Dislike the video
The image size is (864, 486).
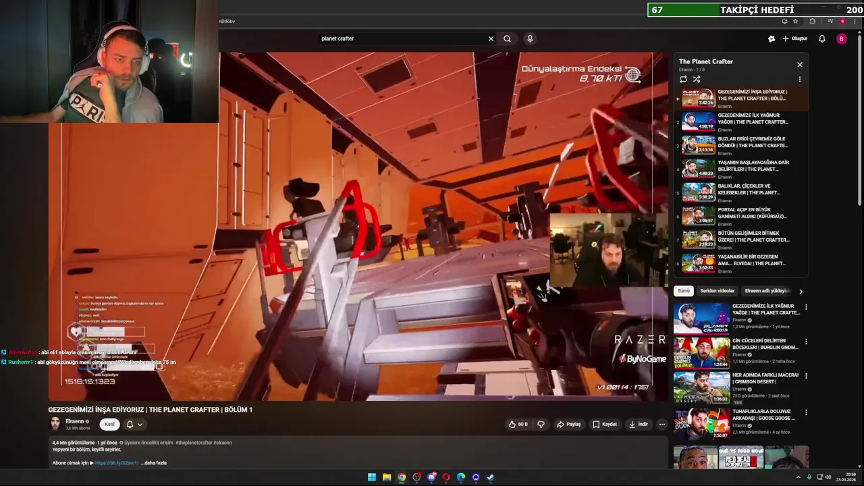[x=541, y=425]
